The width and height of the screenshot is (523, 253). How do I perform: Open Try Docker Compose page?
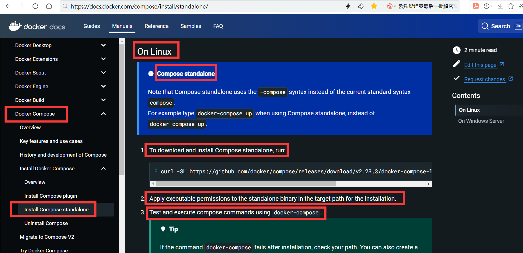click(x=44, y=250)
